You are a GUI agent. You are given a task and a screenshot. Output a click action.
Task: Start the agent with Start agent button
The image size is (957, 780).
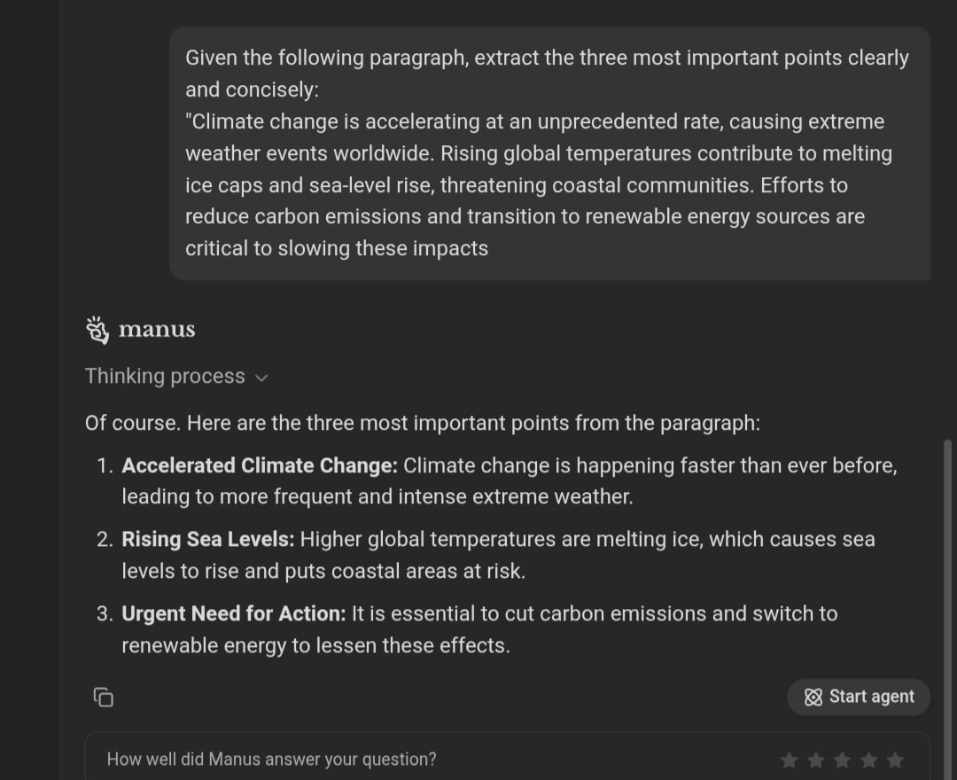point(858,697)
